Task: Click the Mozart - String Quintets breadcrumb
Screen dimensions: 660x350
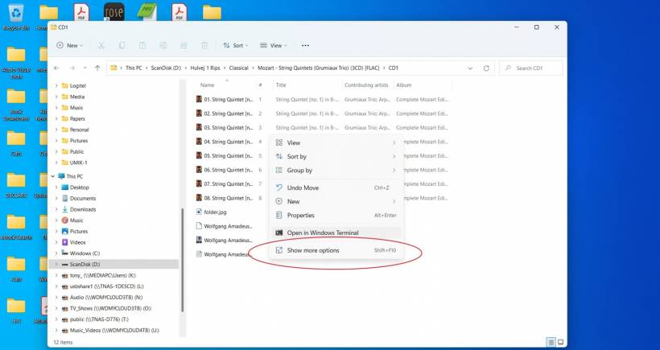Action: (x=318, y=68)
